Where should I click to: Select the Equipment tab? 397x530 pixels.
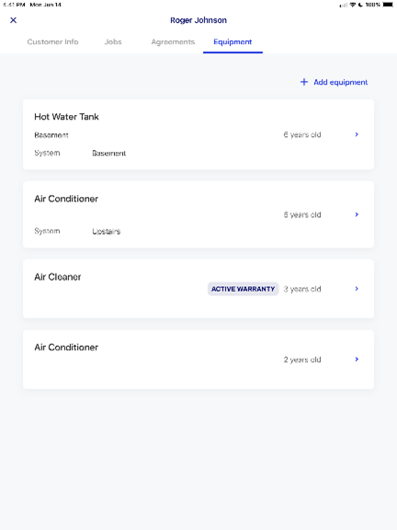[x=233, y=42]
